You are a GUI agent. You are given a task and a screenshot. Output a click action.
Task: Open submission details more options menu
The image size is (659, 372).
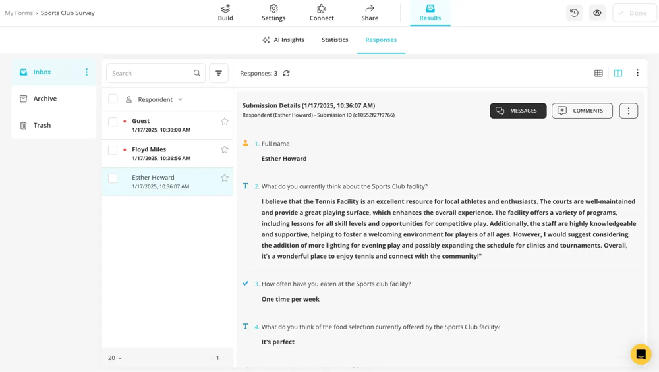pos(628,111)
